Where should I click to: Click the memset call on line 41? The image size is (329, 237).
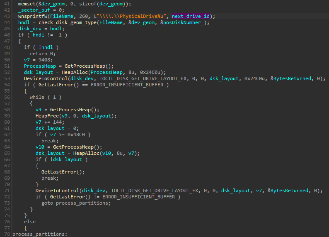27,4
